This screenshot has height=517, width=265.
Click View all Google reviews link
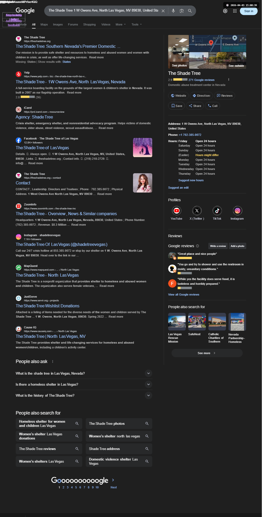184,294
